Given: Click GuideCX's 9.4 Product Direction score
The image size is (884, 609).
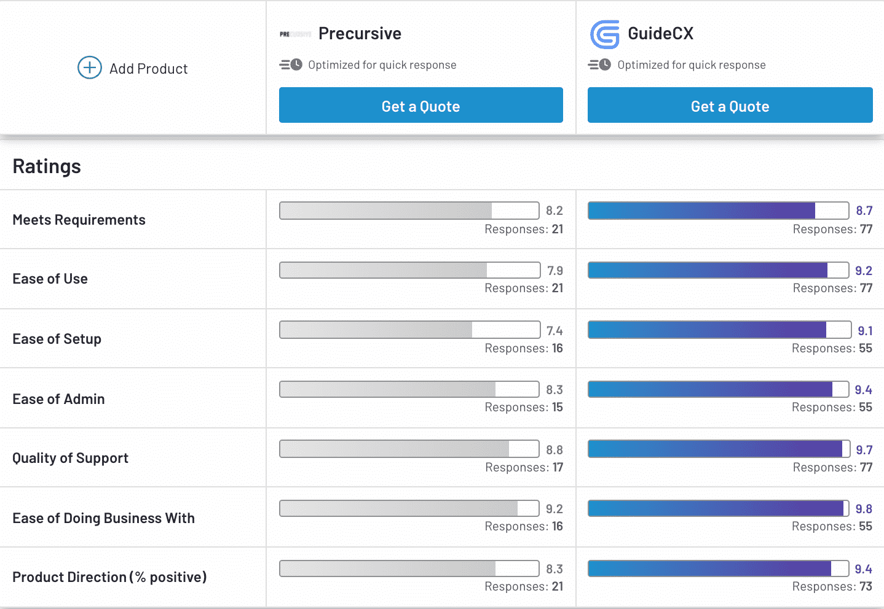Looking at the screenshot, I should 863,569.
